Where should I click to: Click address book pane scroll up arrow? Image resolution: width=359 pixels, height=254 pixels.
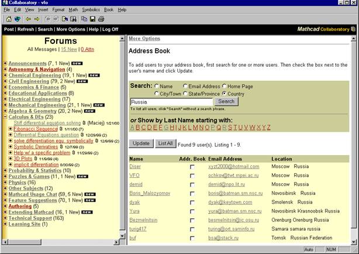tap(354, 39)
